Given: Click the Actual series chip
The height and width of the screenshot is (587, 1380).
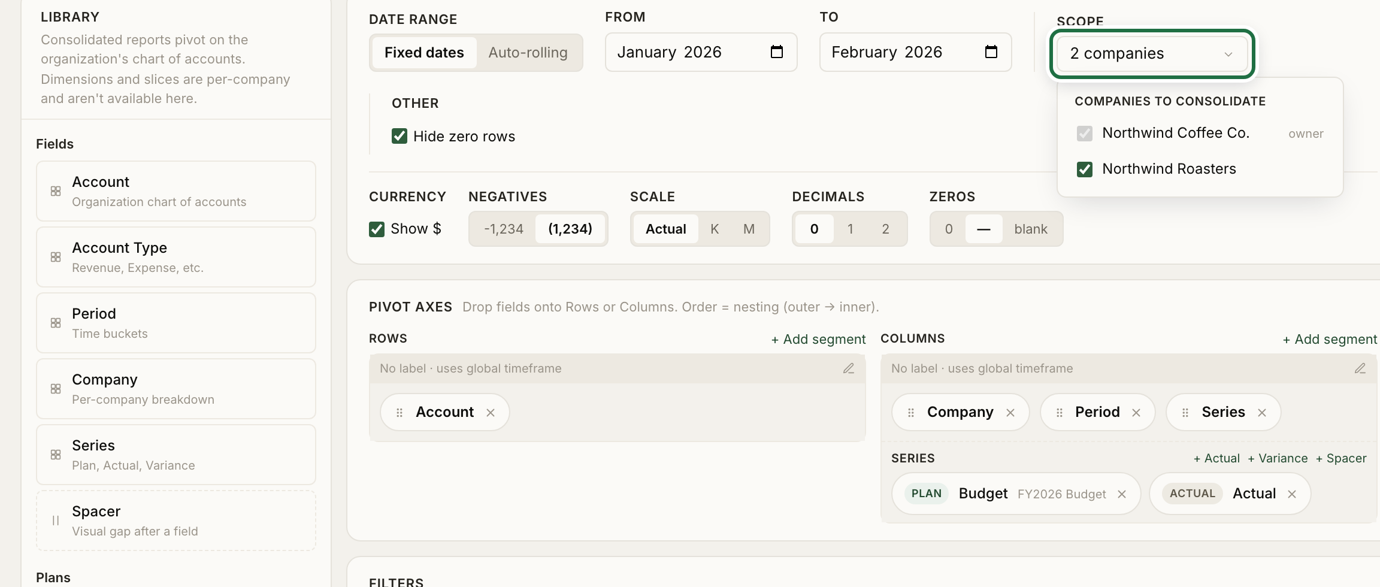Looking at the screenshot, I should 1230,494.
